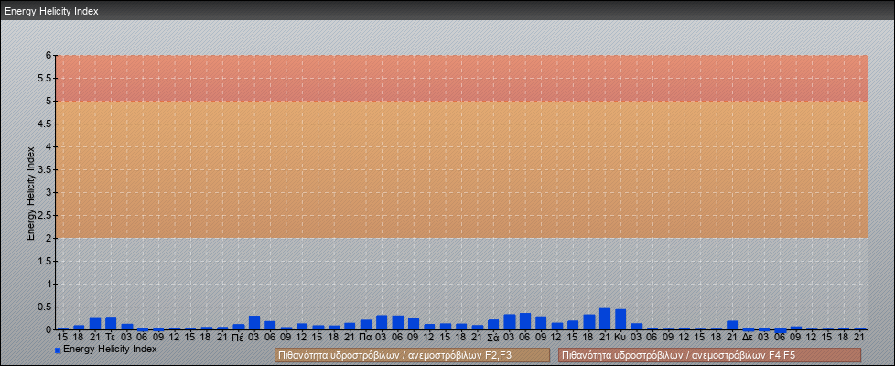
Task: Click the Πέ day label on x-axis
Action: pos(239,338)
